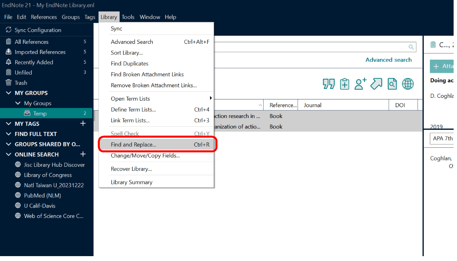Image resolution: width=457 pixels, height=261 pixels.
Task: Select Change/Move/Copy Fields... entry
Action: tap(157, 155)
